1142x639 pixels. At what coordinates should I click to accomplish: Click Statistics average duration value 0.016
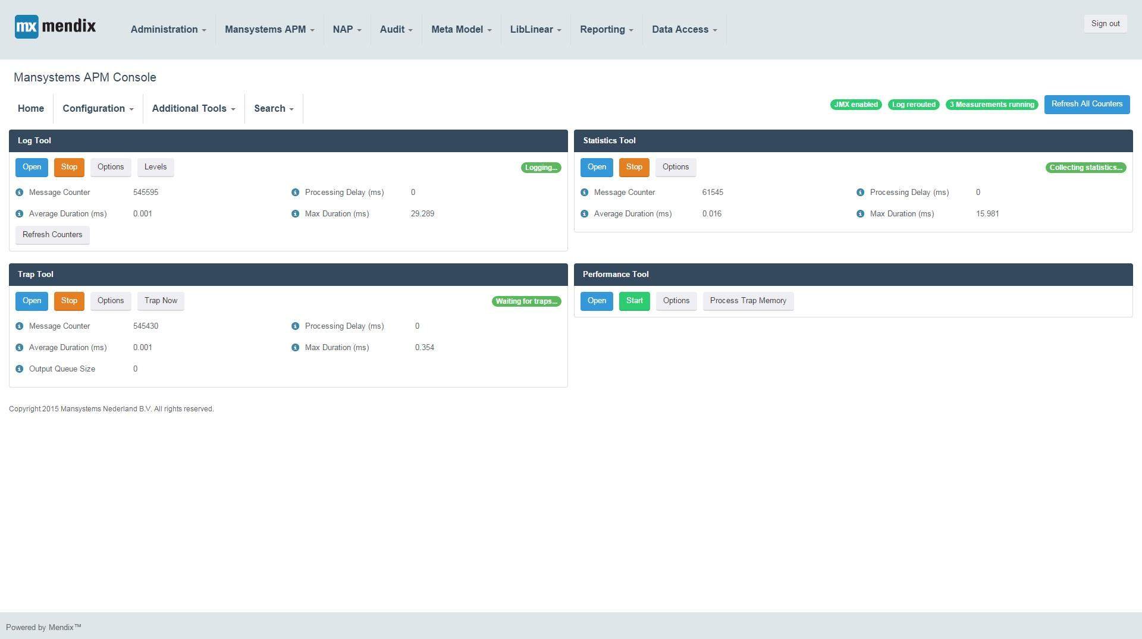(711, 214)
